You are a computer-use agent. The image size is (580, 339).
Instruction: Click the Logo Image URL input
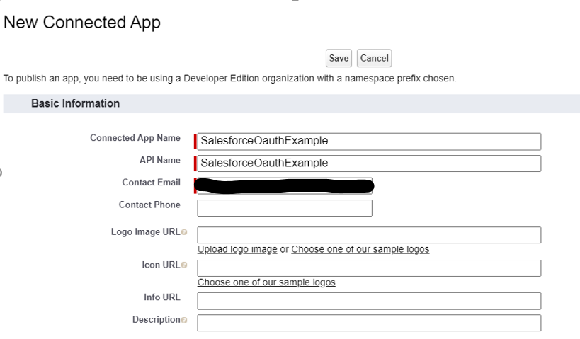[369, 235]
